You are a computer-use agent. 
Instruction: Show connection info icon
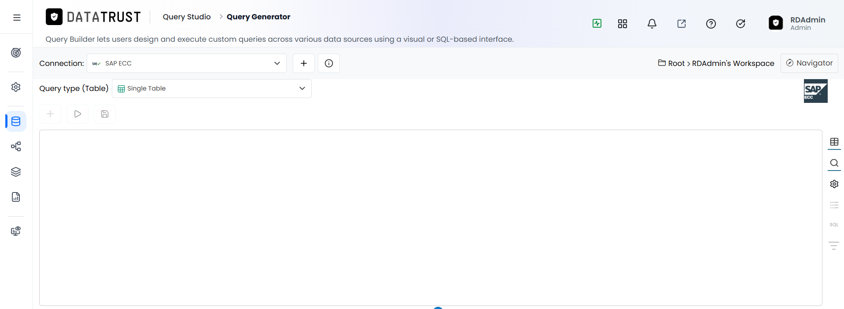click(x=329, y=63)
